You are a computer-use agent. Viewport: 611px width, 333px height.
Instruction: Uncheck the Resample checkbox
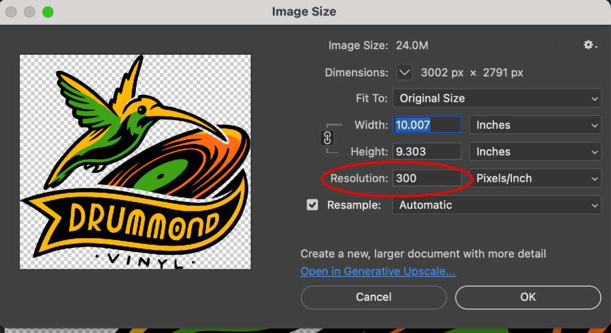pyautogui.click(x=312, y=205)
